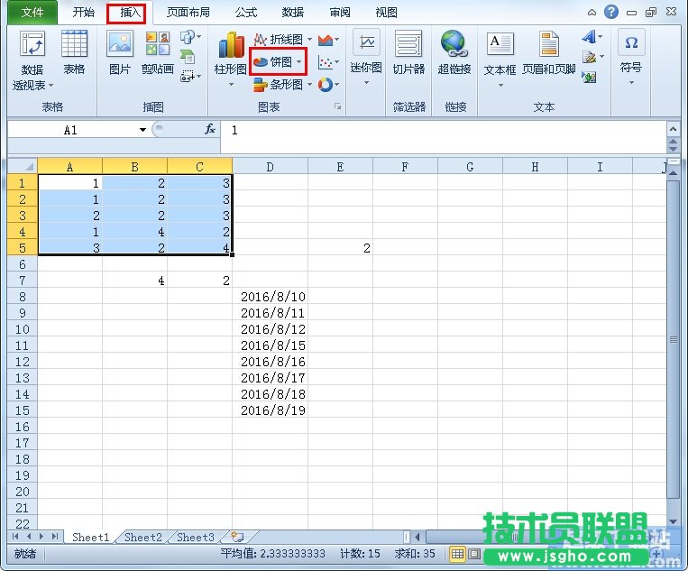Viewport: 688px width, 571px height.
Task: Open Header and Footer (页眉和页脚)
Action: tap(548, 52)
